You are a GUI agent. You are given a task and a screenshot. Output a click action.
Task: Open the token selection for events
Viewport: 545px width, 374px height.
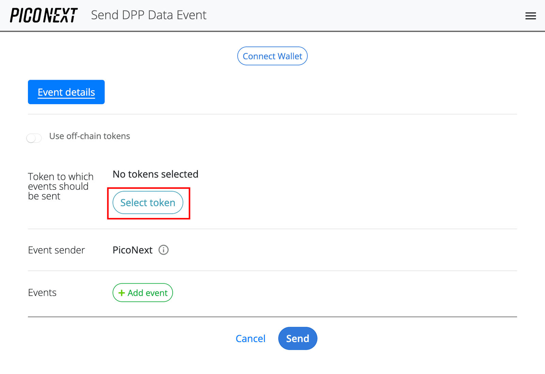pyautogui.click(x=148, y=202)
